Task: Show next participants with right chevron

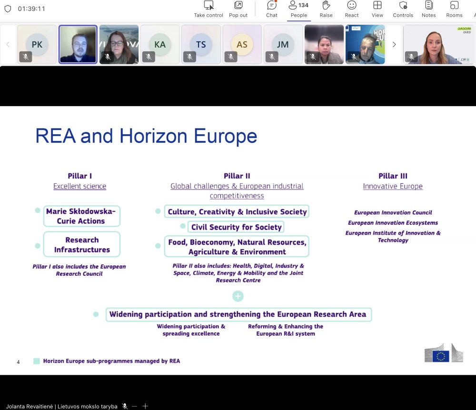Action: (x=394, y=44)
